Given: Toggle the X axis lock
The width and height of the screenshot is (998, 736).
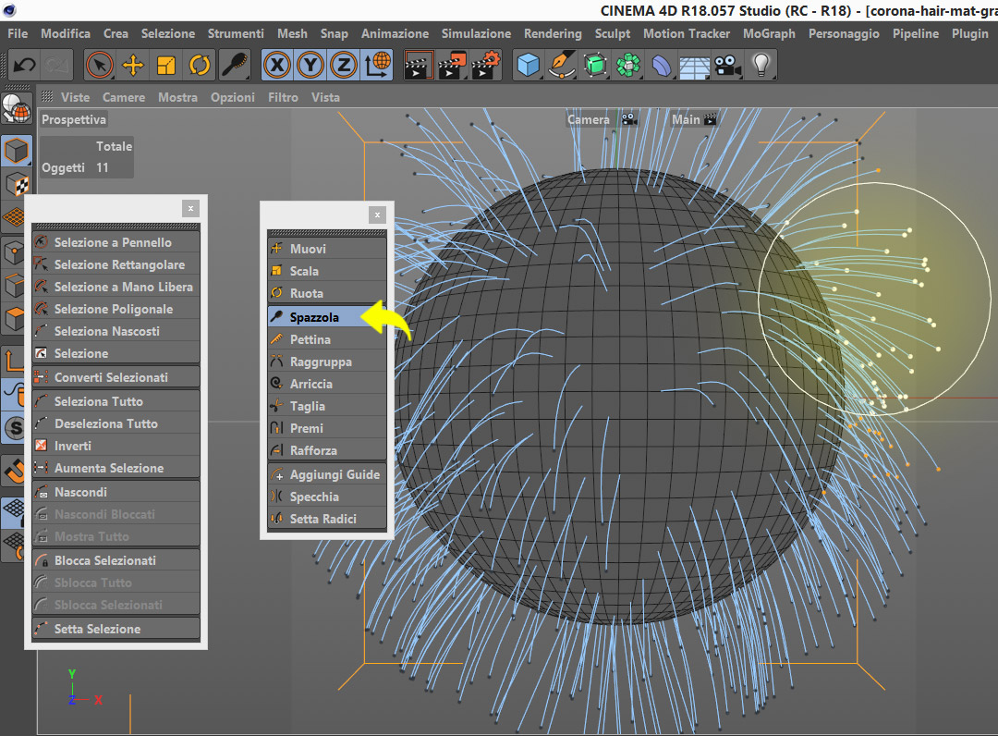Looking at the screenshot, I should click(x=277, y=65).
